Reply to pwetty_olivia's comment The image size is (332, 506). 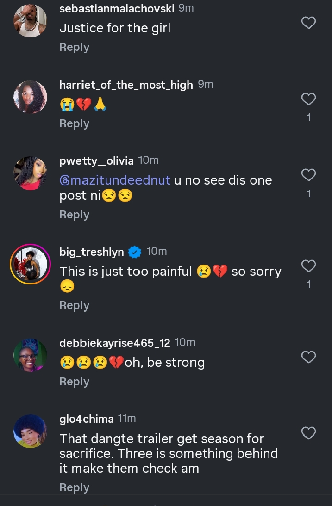coord(74,215)
